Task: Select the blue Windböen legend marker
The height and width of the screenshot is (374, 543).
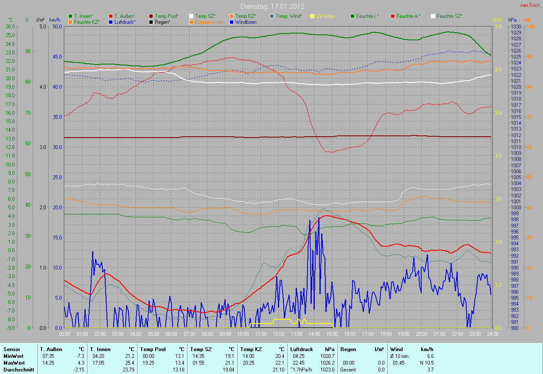Action: point(232,22)
